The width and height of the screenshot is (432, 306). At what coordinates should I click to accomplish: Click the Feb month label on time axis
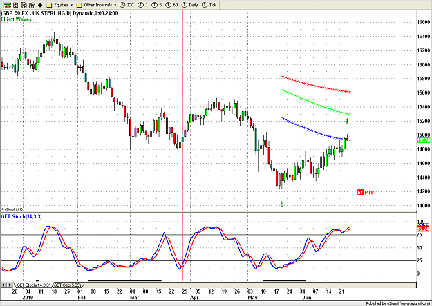tap(82, 298)
